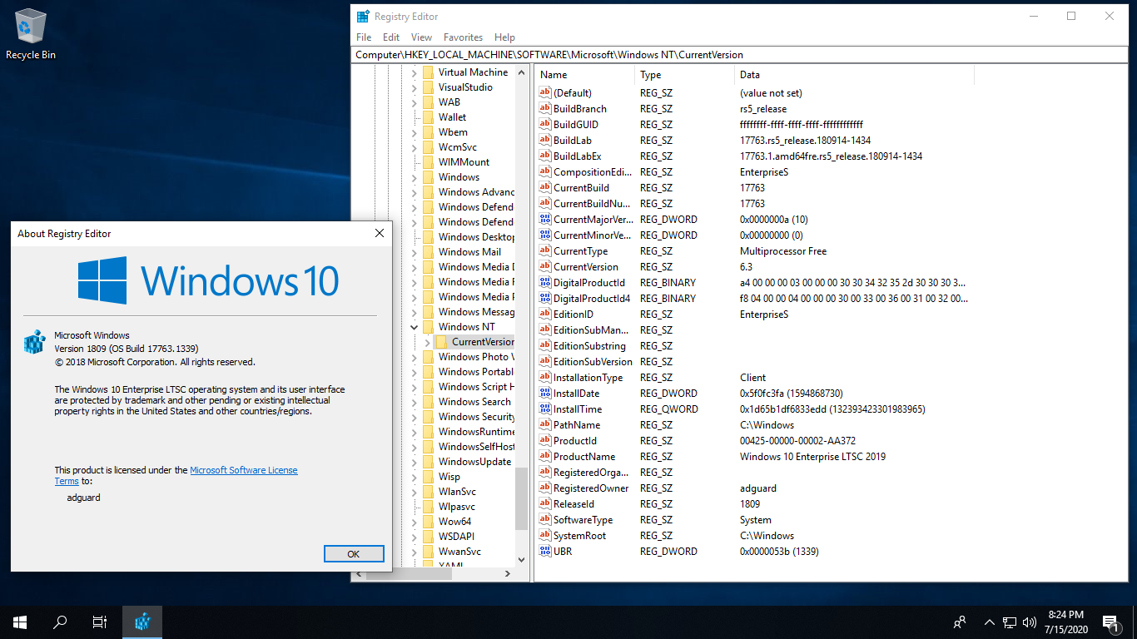
Task: Select the WIMMount key in tree
Action: click(464, 162)
